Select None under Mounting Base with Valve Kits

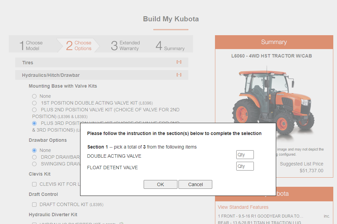(34, 96)
